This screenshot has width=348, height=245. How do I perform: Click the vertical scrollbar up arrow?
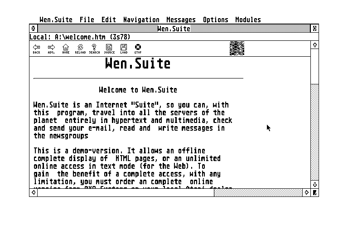pyautogui.click(x=315, y=45)
